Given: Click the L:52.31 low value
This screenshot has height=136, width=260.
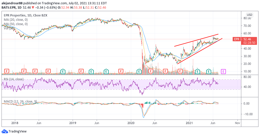Looking at the screenshot, I should coord(88,7).
